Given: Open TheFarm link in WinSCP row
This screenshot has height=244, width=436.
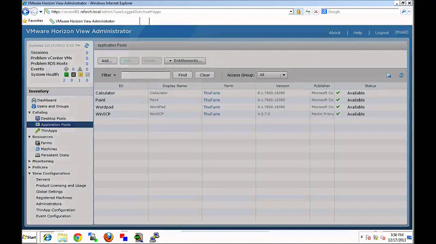Looking at the screenshot, I should pyautogui.click(x=211, y=114).
